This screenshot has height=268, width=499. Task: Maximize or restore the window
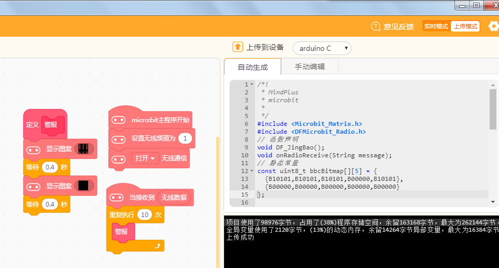[x=476, y=5]
